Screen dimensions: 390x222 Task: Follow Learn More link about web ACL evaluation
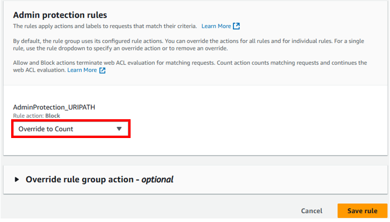click(82, 70)
